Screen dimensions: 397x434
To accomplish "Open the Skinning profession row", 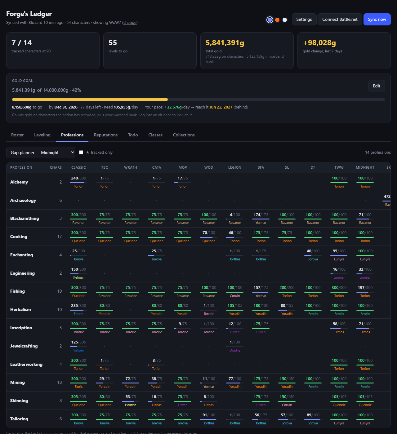I will (198, 401).
